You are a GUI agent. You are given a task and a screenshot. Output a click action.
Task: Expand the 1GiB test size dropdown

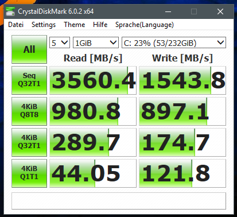pos(96,42)
